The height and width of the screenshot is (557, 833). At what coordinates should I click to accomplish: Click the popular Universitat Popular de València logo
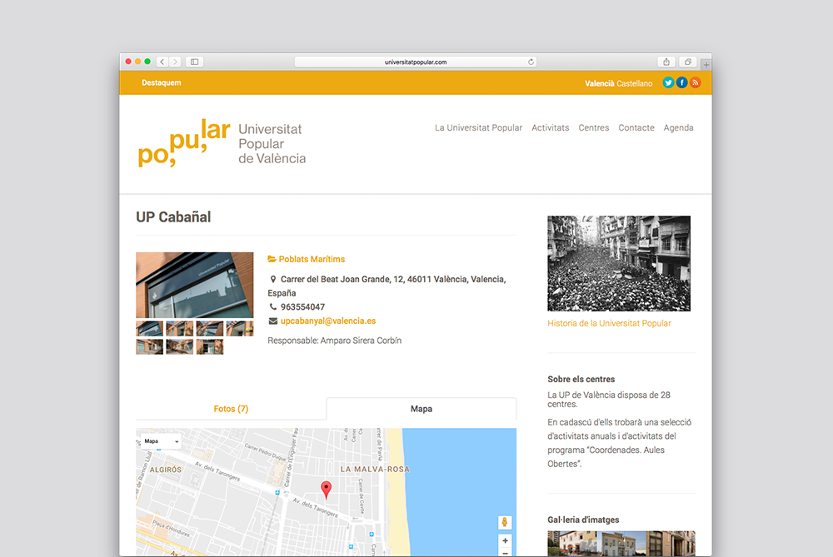(x=222, y=143)
